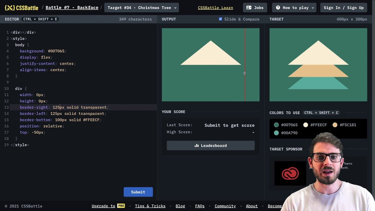This screenshot has height=211, width=375.
Task: Click the display: flex code line
Action: coord(36,57)
